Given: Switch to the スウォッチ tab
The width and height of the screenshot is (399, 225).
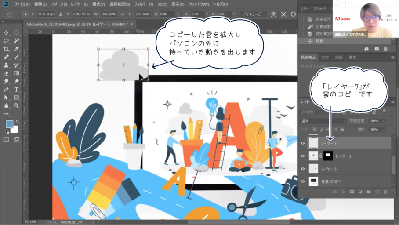Looking at the screenshot, I should 320,9.
